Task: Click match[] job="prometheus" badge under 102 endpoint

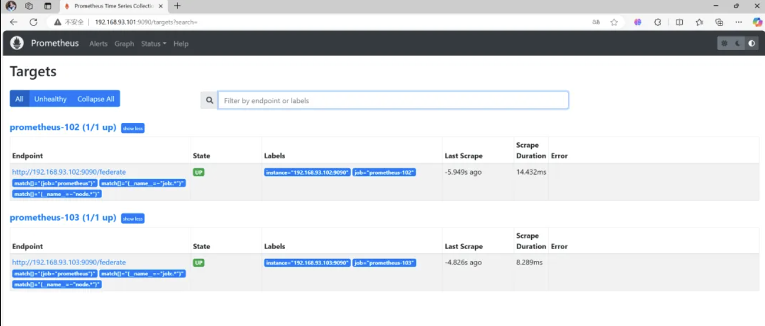Action: point(55,183)
